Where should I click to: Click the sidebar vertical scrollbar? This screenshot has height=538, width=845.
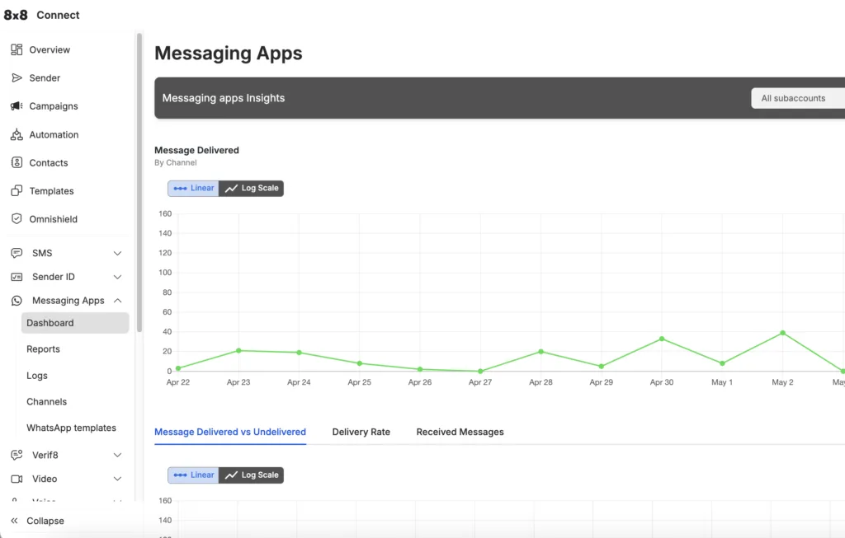[139, 183]
